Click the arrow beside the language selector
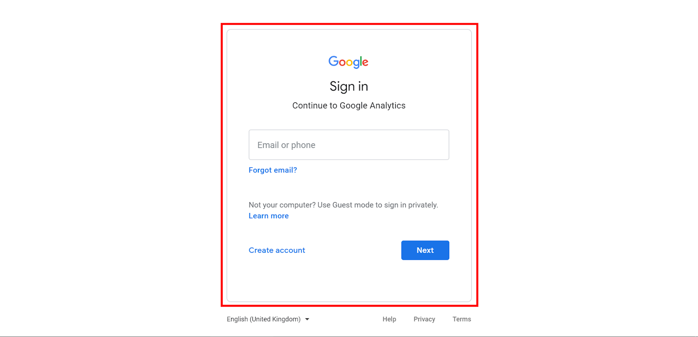The width and height of the screenshot is (698, 337). 307,319
